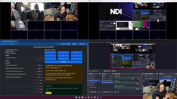
Task: Select NDI Routing radio option
Action: tap(6, 51)
